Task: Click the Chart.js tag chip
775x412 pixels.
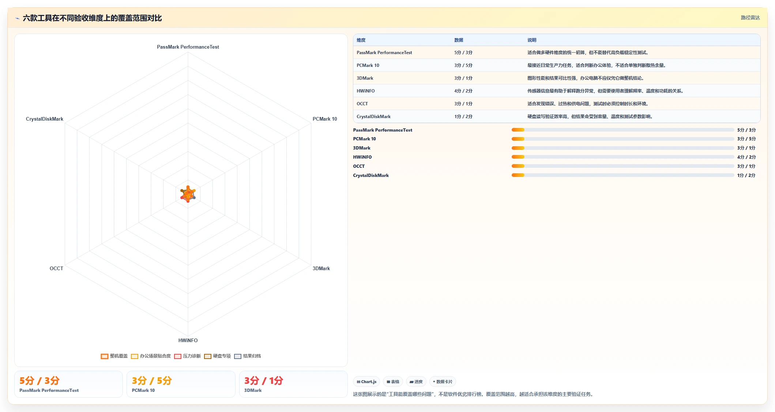Action: 366,382
